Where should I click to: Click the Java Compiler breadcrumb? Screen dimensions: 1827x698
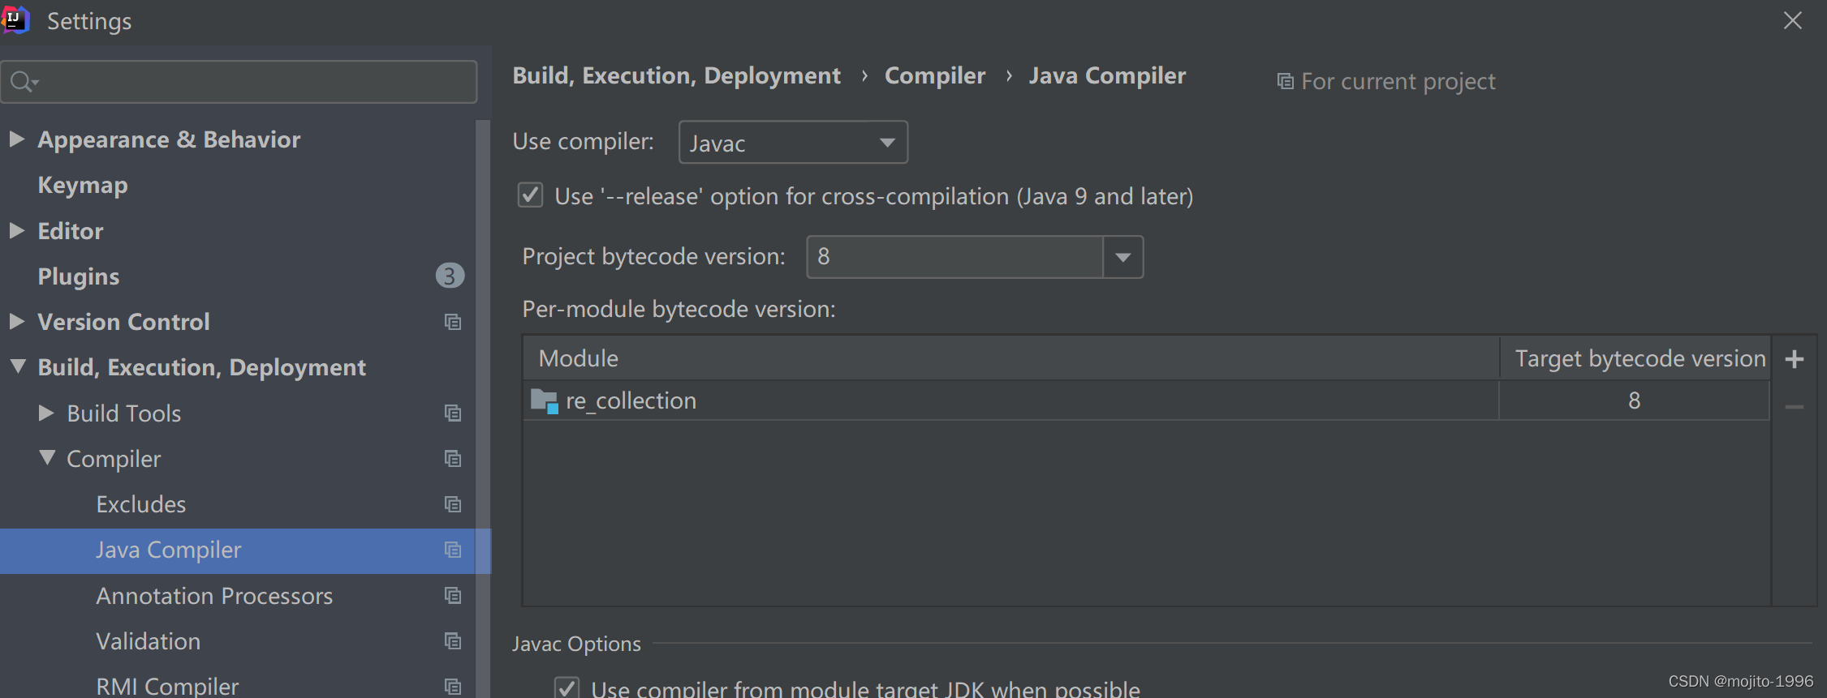(x=1107, y=75)
